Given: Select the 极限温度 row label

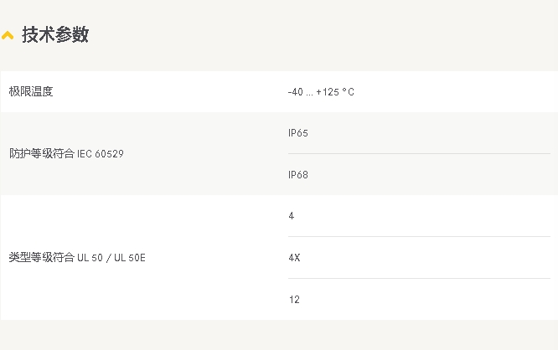Looking at the screenshot, I should click(31, 92).
